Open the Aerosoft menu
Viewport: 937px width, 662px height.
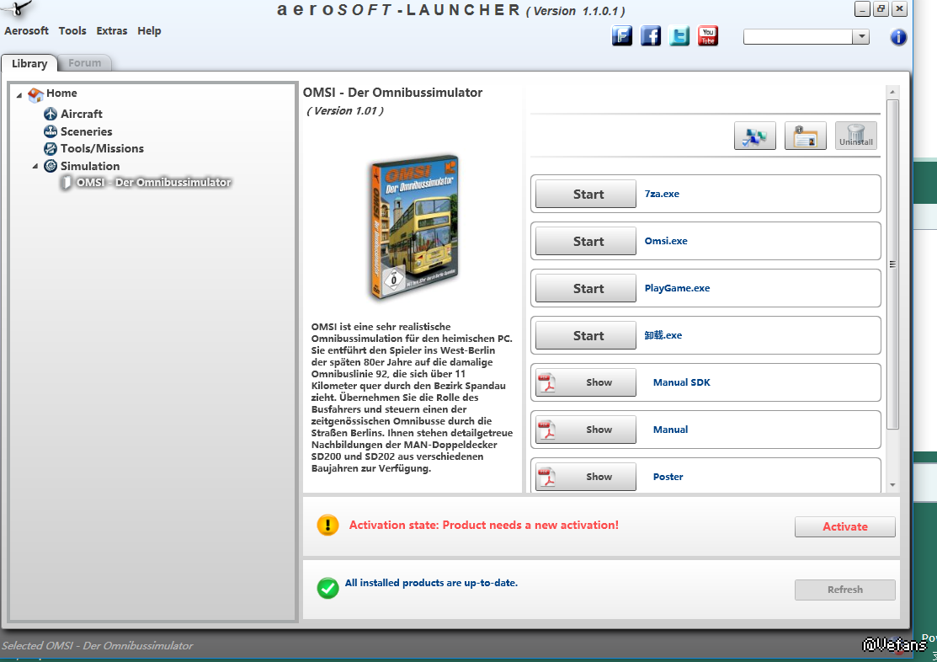coord(26,30)
